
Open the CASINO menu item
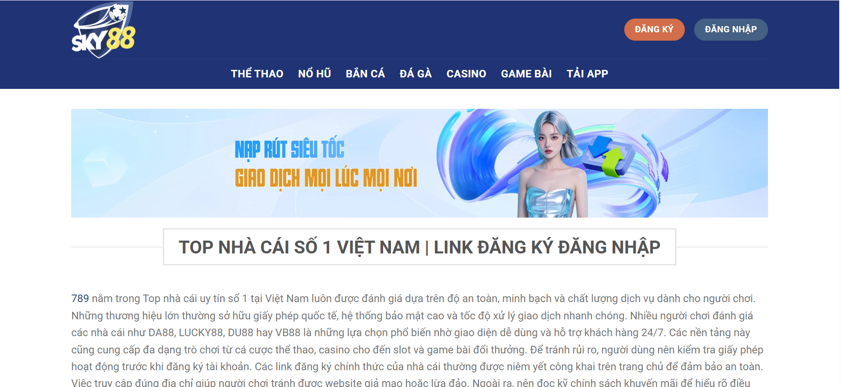click(466, 74)
